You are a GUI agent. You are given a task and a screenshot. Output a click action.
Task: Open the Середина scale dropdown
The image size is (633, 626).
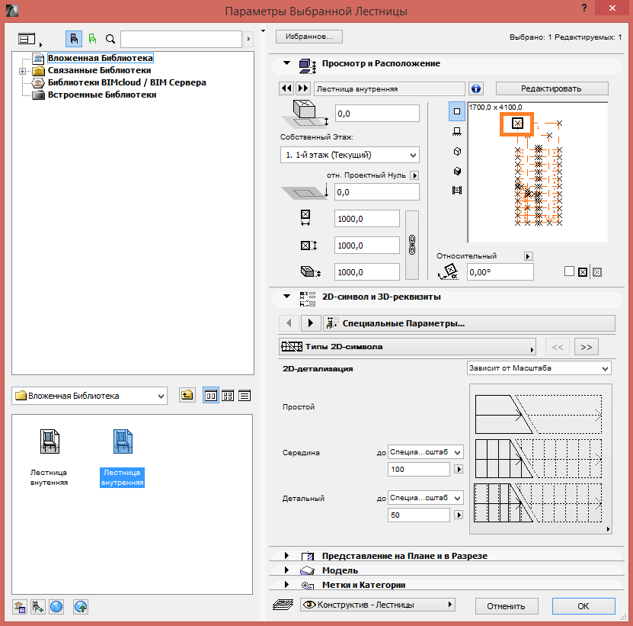pos(426,452)
